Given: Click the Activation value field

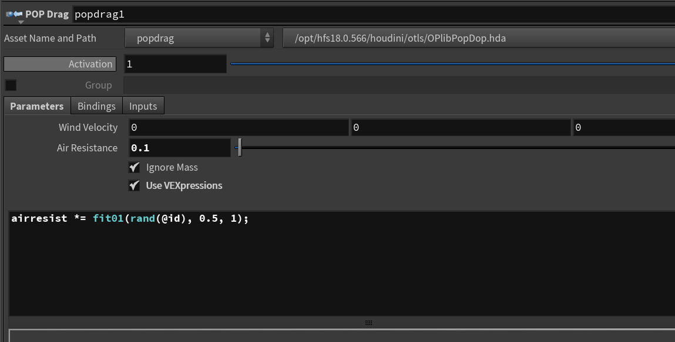Looking at the screenshot, I should coord(175,64).
